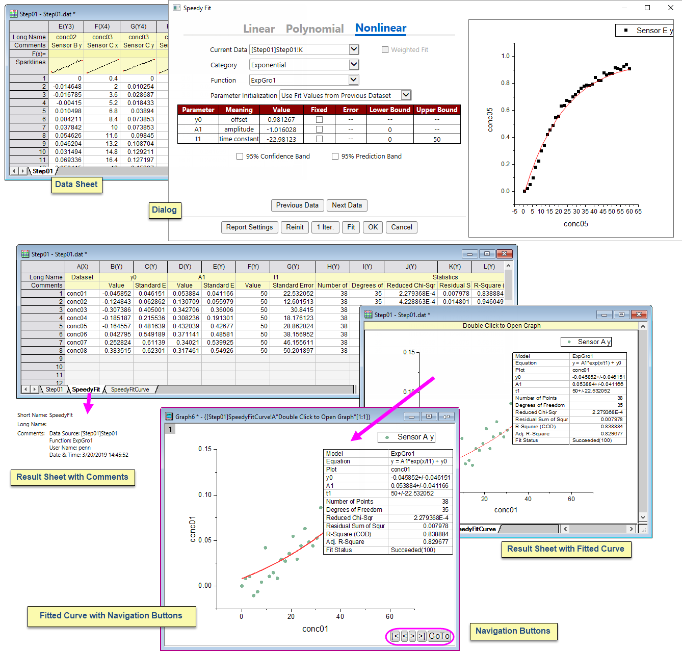682x651 pixels.
Task: Click the Next Data button
Action: pyautogui.click(x=347, y=205)
